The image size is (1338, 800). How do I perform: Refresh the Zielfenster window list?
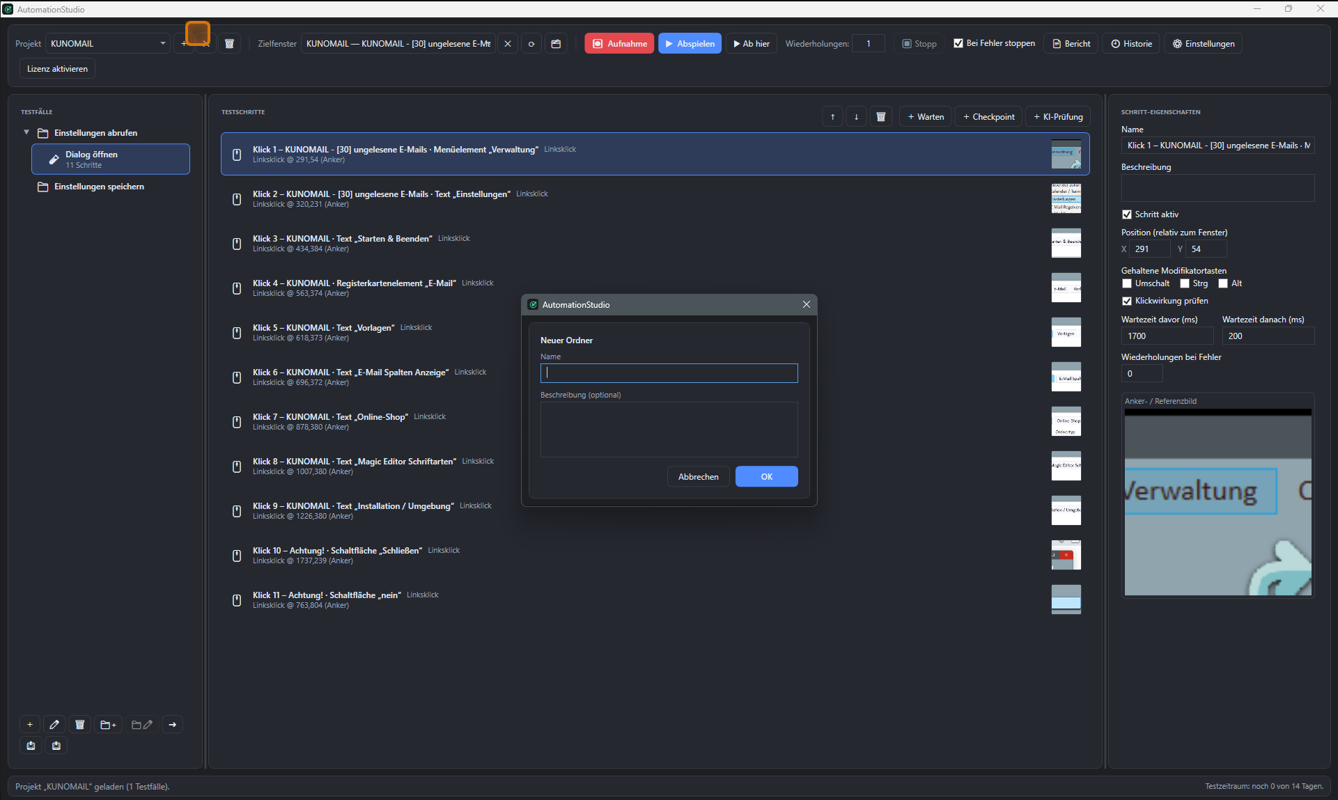tap(531, 44)
